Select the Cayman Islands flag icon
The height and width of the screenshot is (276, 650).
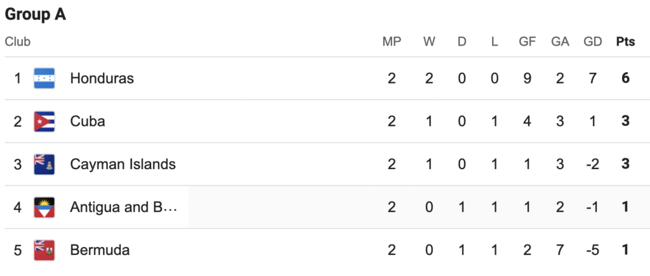coord(44,165)
